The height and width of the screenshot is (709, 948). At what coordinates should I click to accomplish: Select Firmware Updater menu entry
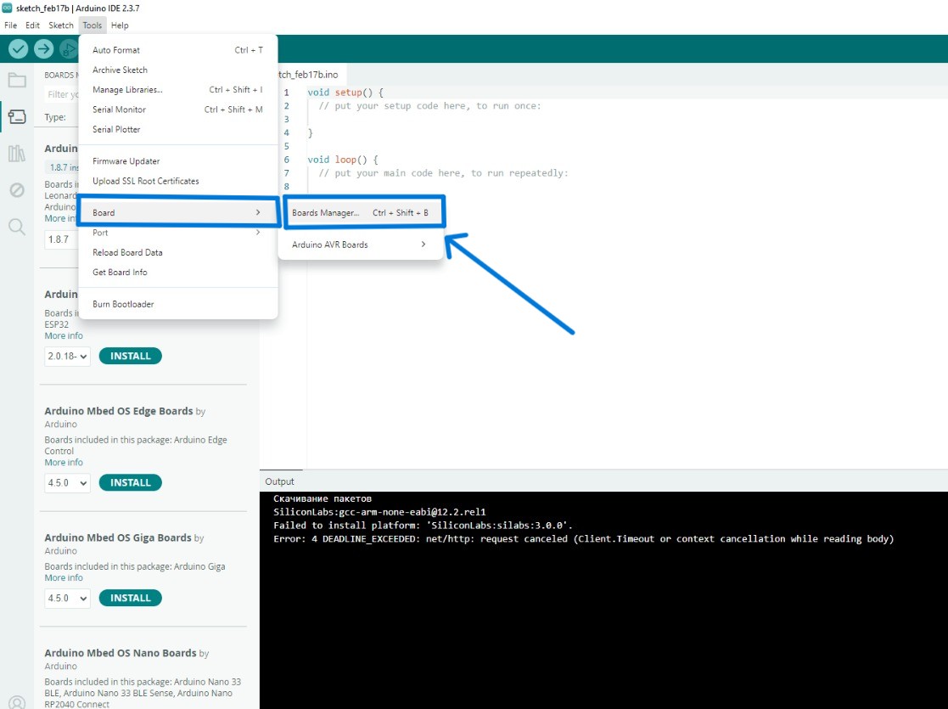[x=177, y=161]
